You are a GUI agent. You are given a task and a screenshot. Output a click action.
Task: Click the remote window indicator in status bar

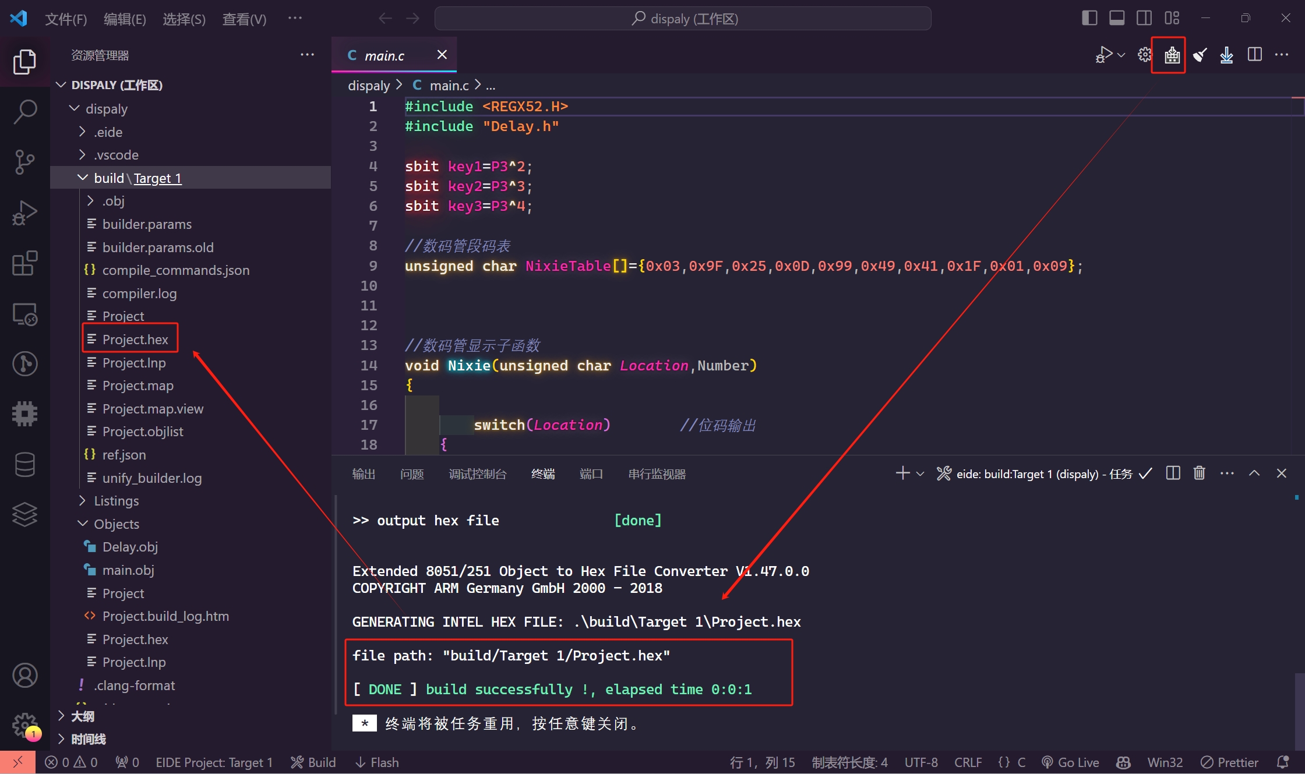17,762
